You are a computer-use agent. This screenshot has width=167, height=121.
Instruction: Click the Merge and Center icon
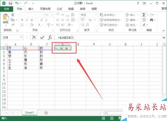pyautogui.click(x=73, y=20)
